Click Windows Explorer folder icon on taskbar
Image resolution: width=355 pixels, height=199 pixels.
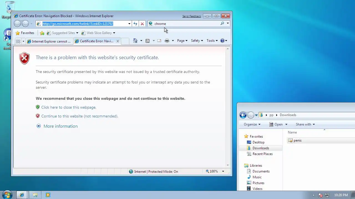35,195
